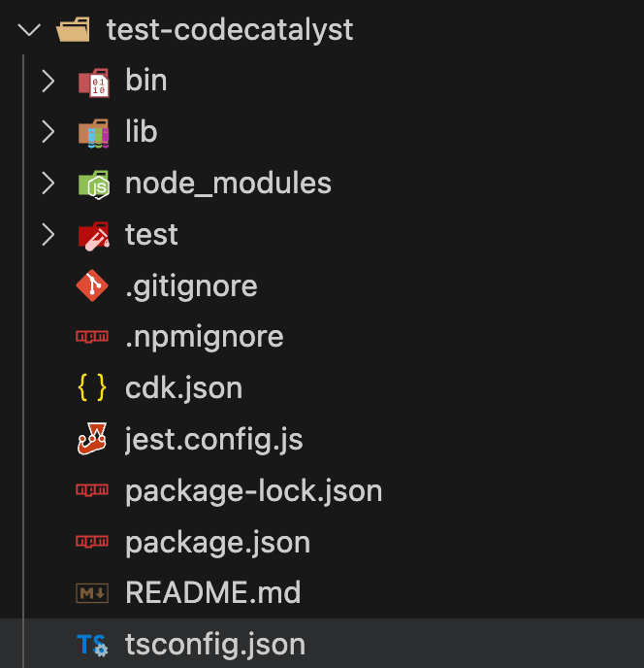The width and height of the screenshot is (644, 668).
Task: Click the red test folder icon
Action: [94, 236]
